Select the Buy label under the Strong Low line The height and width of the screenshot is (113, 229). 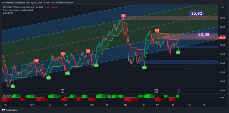(x=145, y=68)
